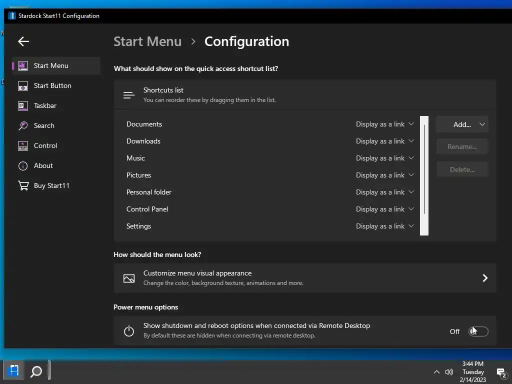The width and height of the screenshot is (512, 384).
Task: Click Start Menu breadcrumb heading
Action: pos(147,41)
